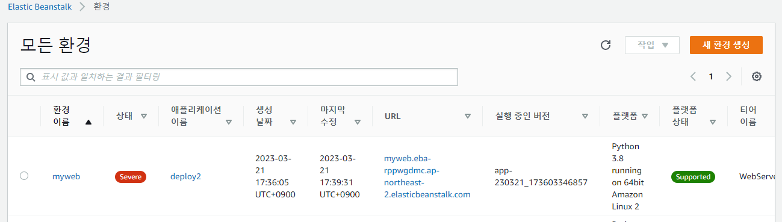Sort ascending by 환경 이름 arrow
Image resolution: width=782 pixels, height=222 pixels.
pyautogui.click(x=88, y=122)
